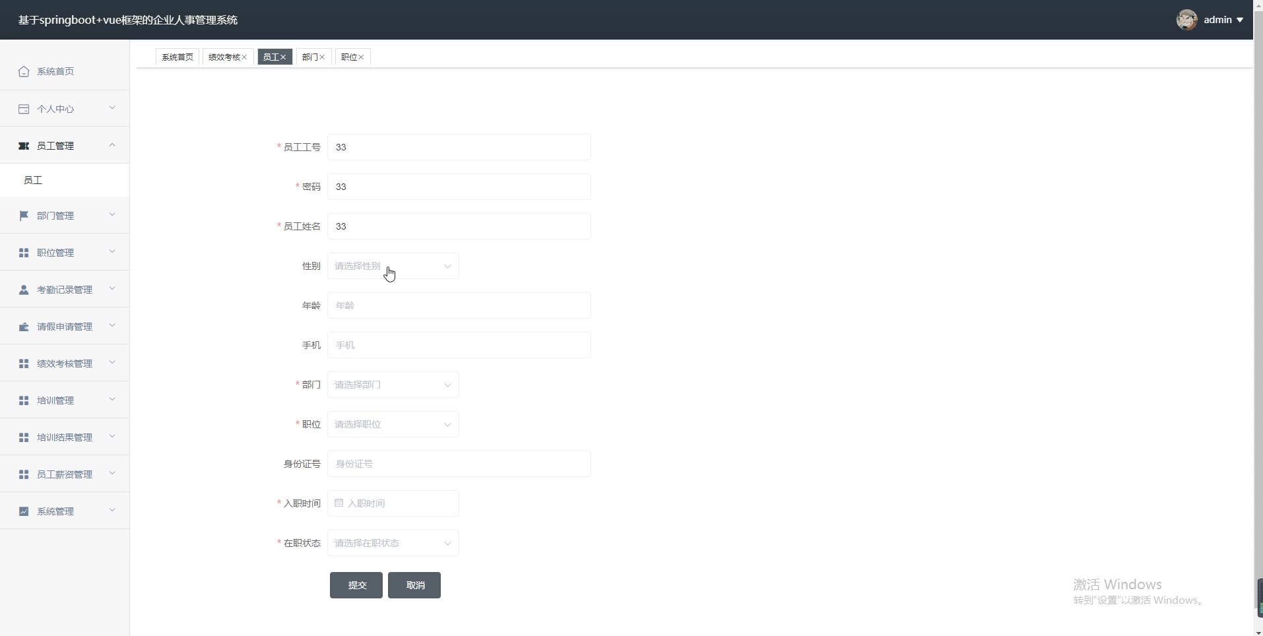The image size is (1263, 636).
Task: Open the admin user dropdown arrow
Action: (x=1240, y=20)
